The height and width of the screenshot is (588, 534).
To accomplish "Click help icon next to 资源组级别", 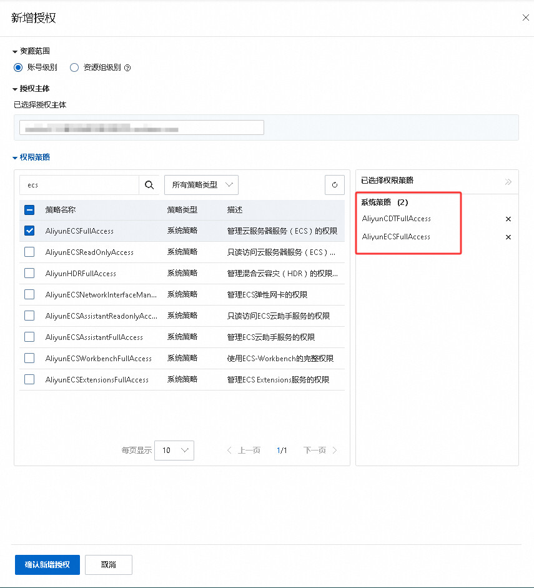I will pyautogui.click(x=127, y=68).
